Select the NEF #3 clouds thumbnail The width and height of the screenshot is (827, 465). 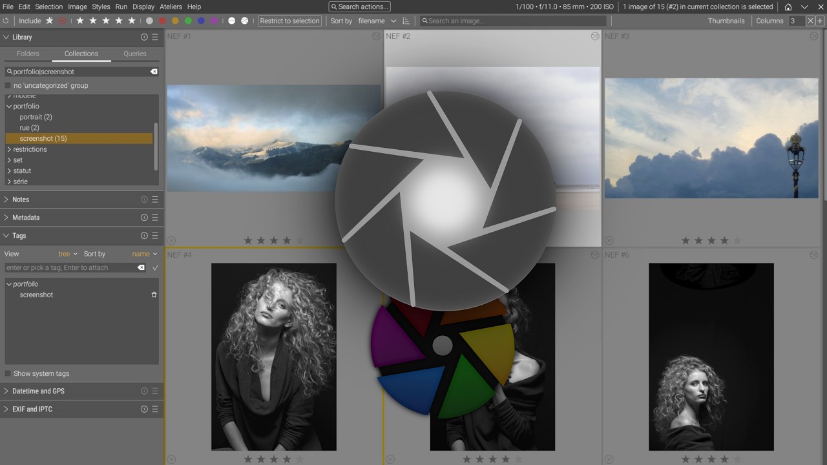(711, 138)
